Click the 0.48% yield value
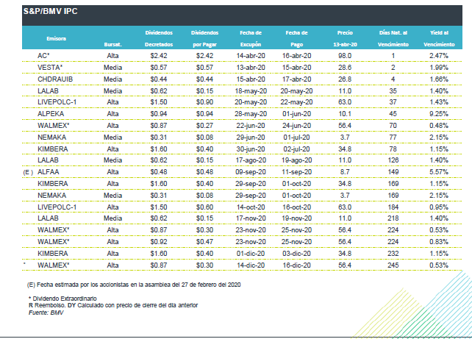The width and height of the screenshot is (472, 339). click(439, 126)
